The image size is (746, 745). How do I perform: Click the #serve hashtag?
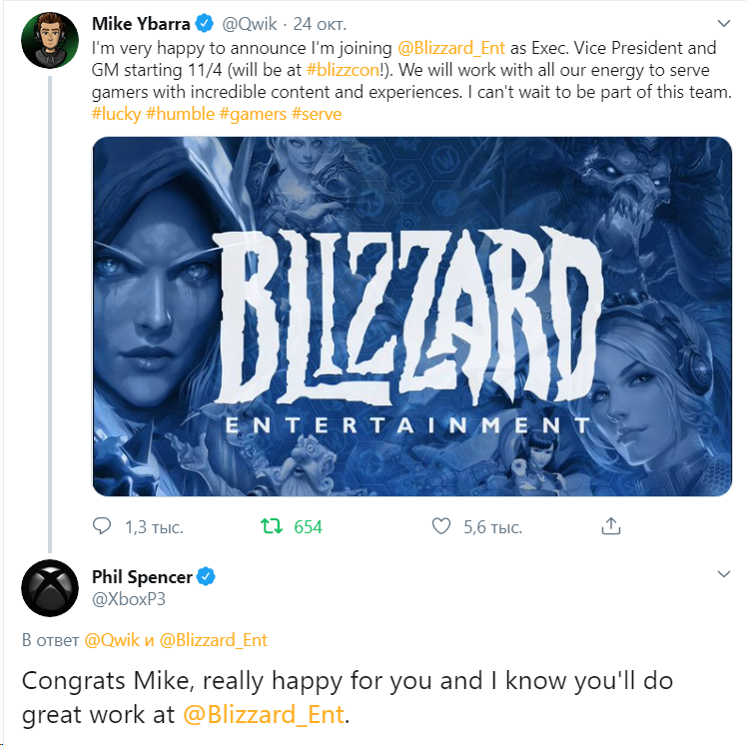coord(317,114)
